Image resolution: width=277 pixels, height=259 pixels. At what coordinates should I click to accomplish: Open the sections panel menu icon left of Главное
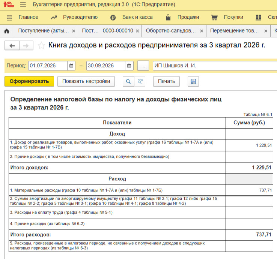click(x=9, y=18)
